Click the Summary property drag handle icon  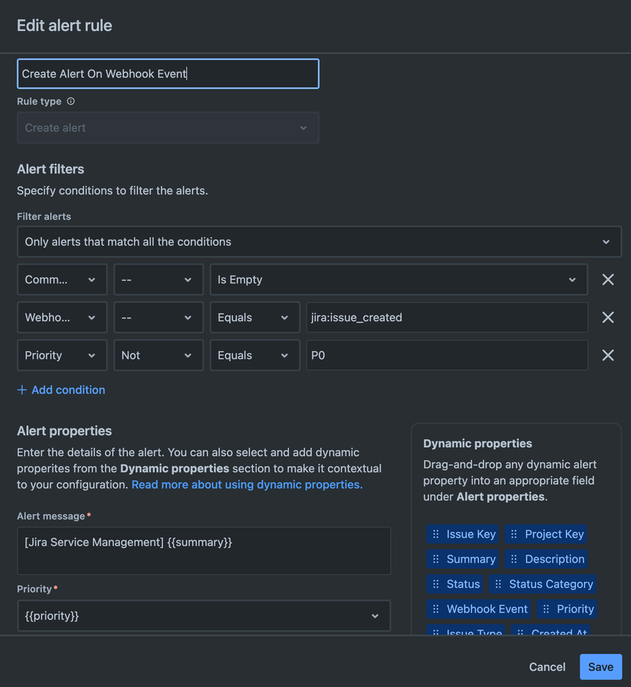436,559
